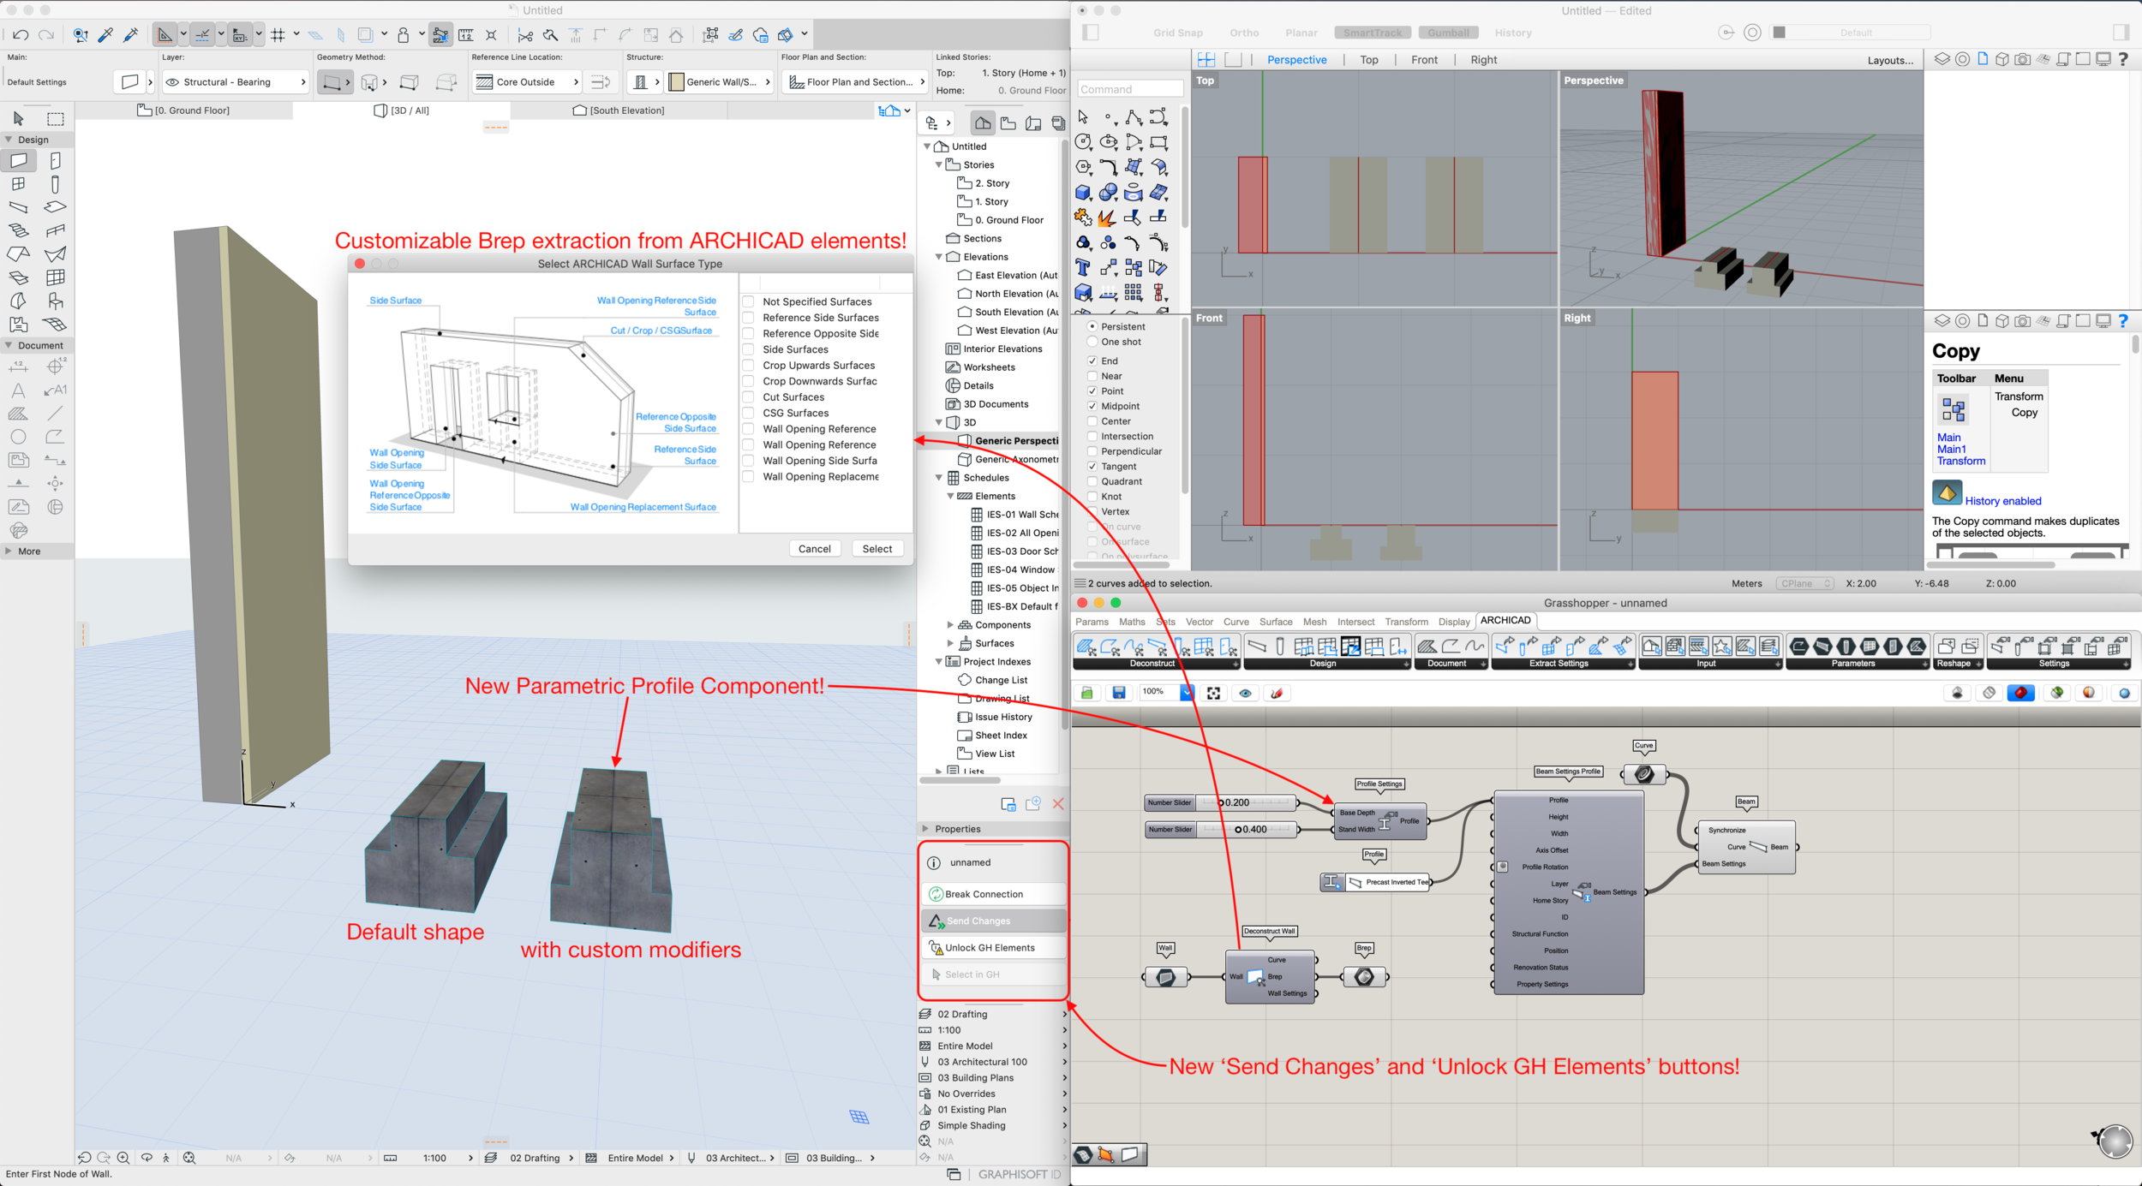2142x1186 pixels.
Task: Open the ARCHICAD tab in Grasshopper
Action: click(1505, 621)
